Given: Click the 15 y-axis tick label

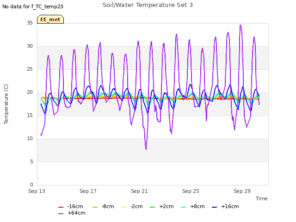Looking at the screenshot, I should coord(30,115).
